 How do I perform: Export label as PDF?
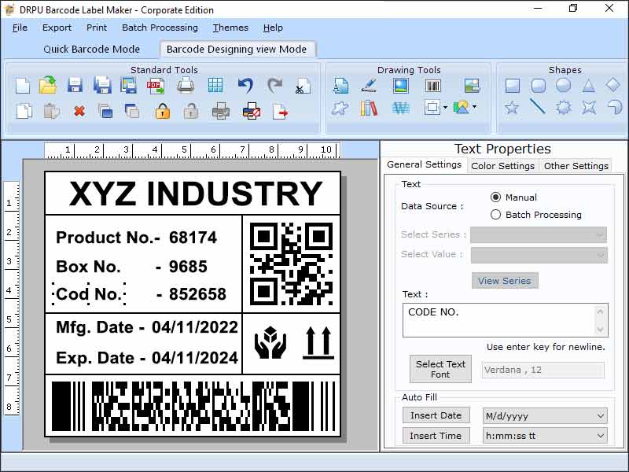click(156, 85)
